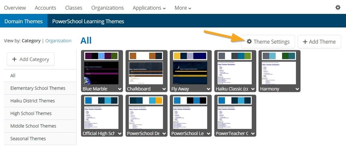
Task: Click the Harmony theme name
Action: coord(270,89)
